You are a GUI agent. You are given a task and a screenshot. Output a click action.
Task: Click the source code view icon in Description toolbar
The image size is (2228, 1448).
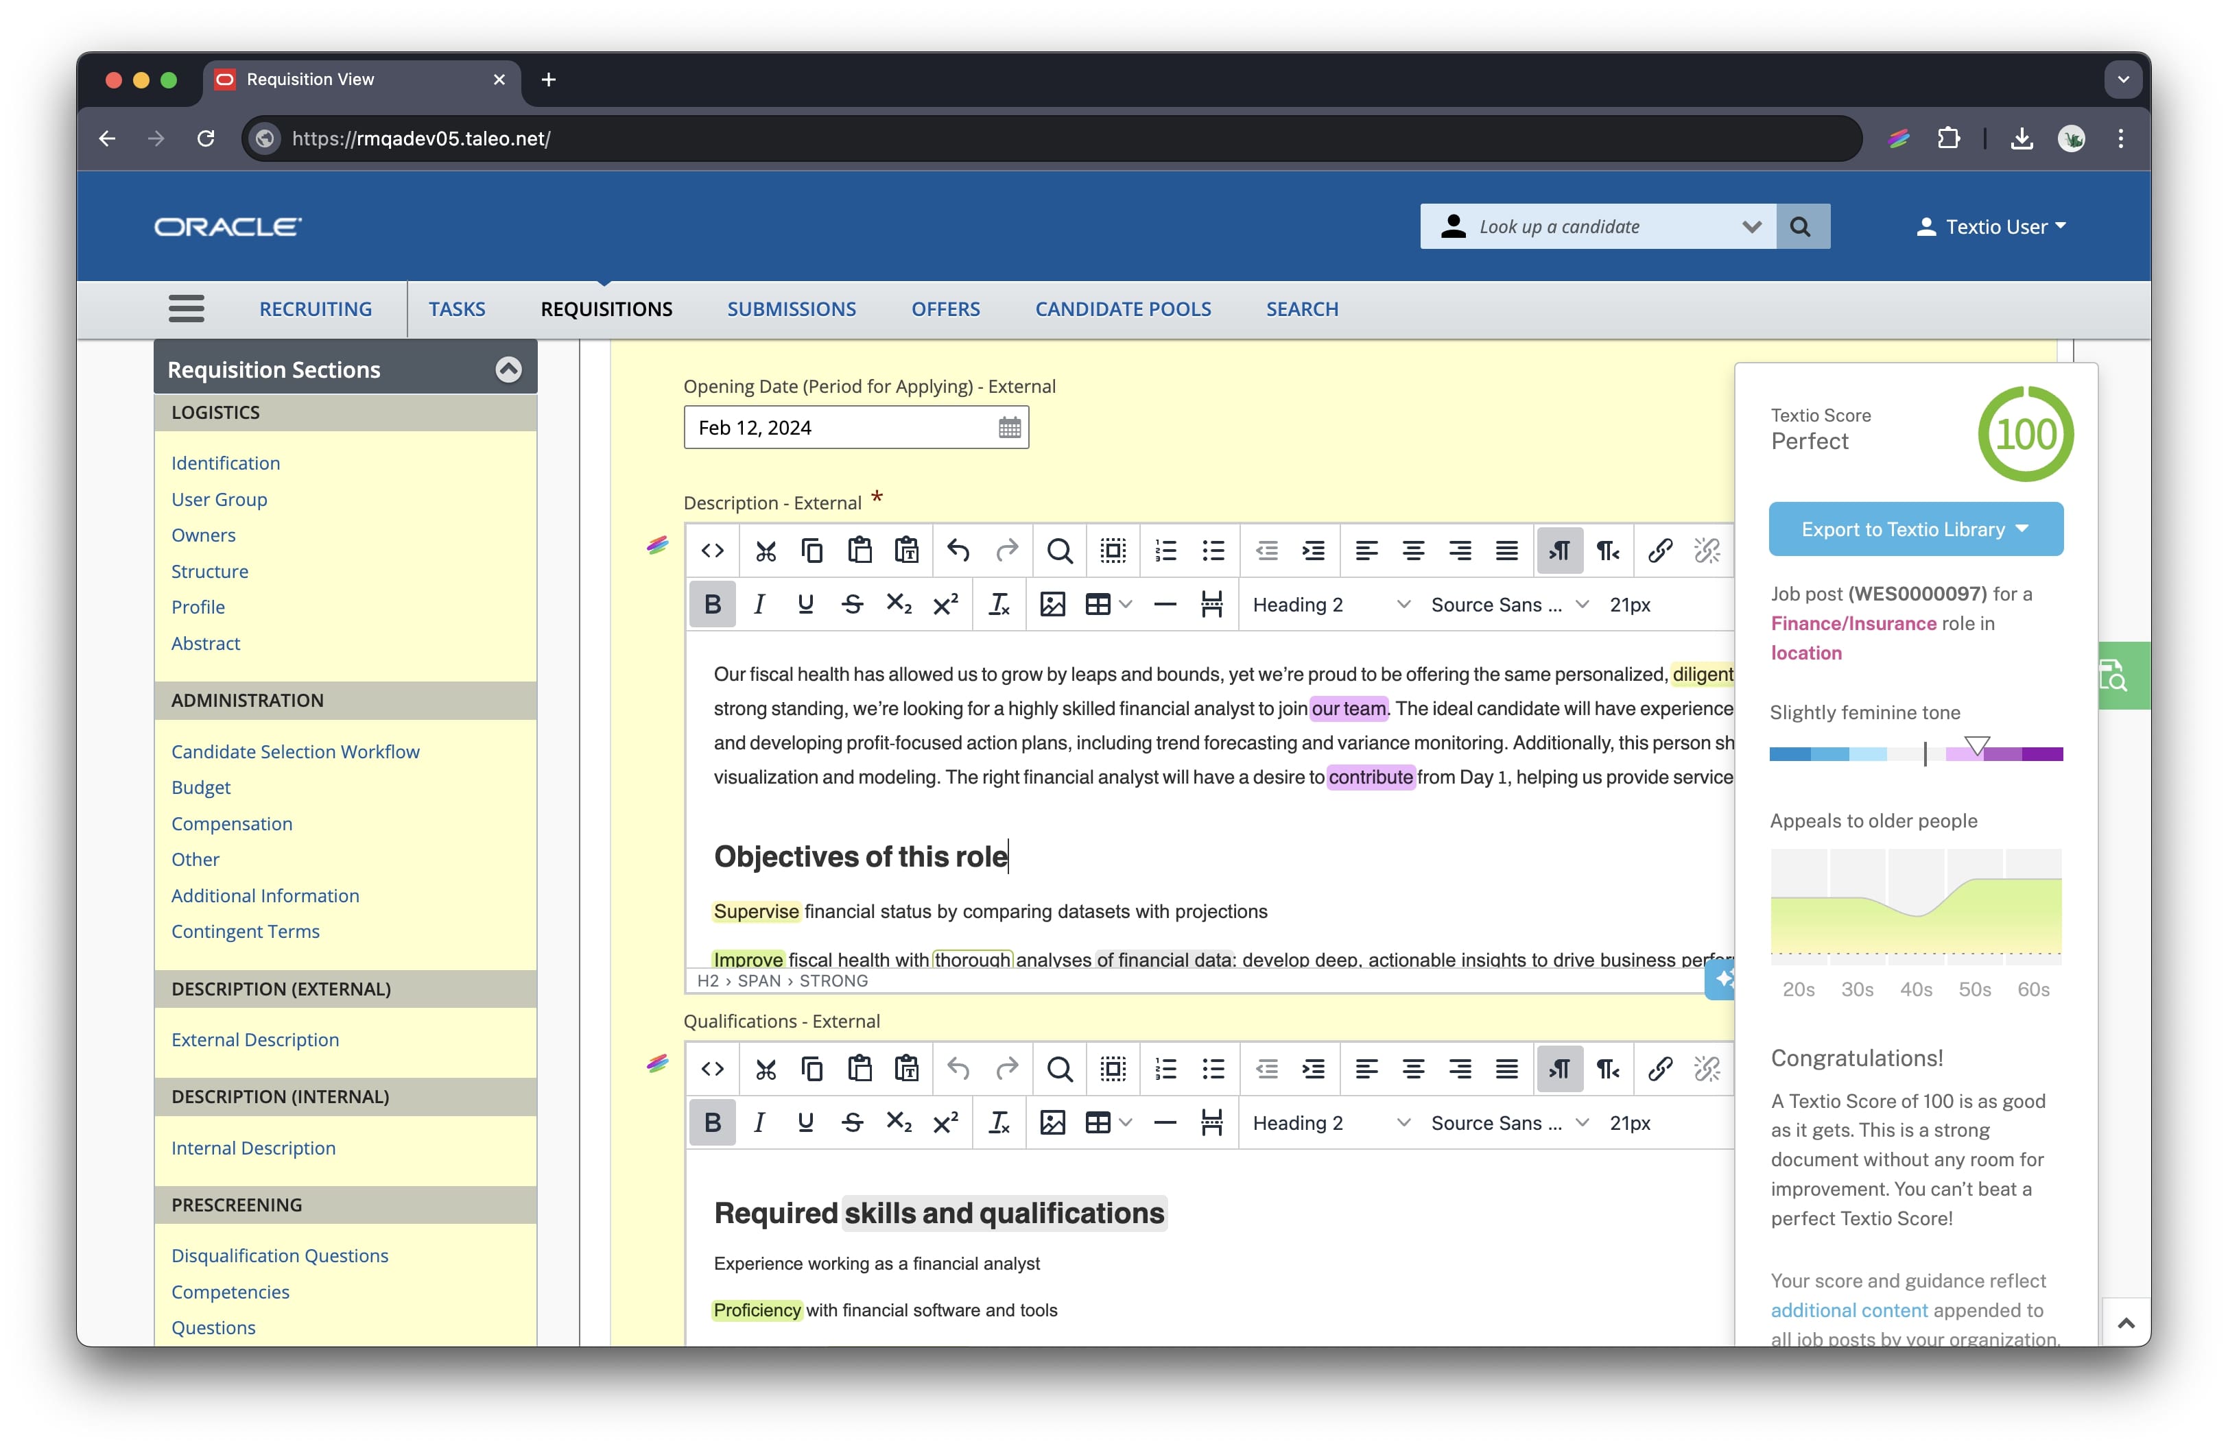coord(713,551)
